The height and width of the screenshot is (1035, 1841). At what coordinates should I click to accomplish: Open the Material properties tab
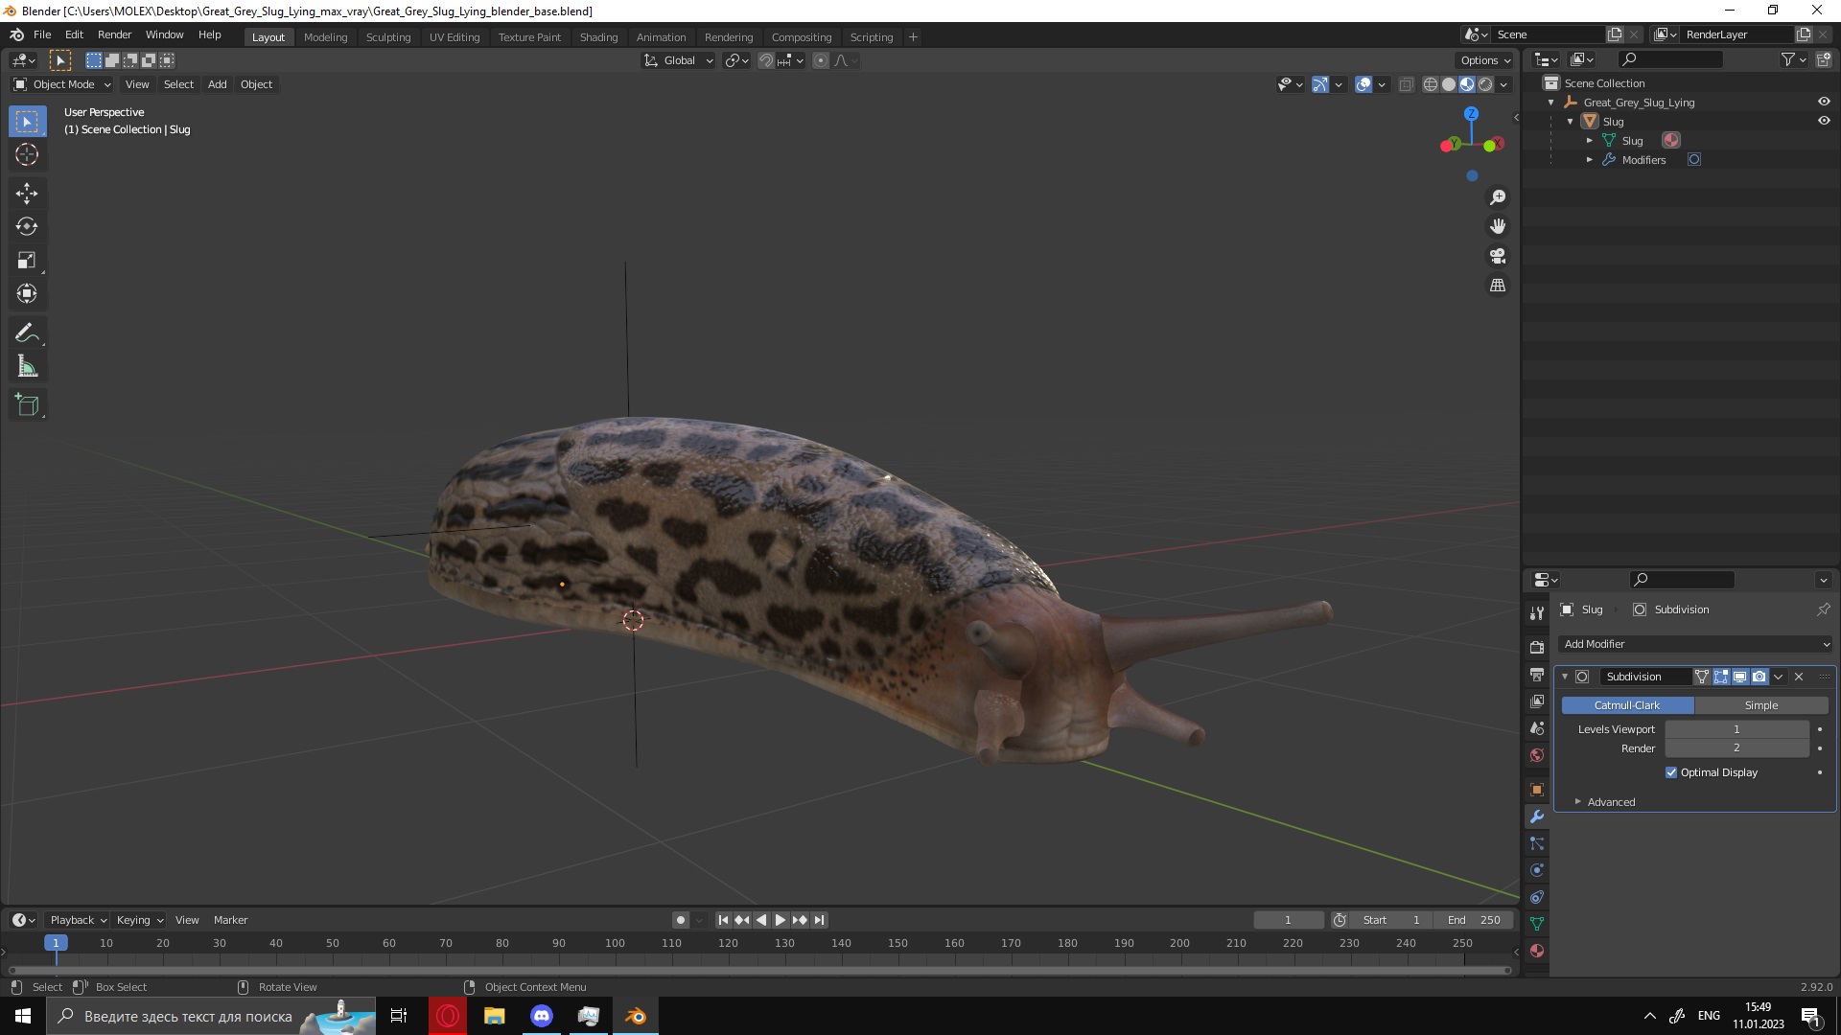point(1537,951)
